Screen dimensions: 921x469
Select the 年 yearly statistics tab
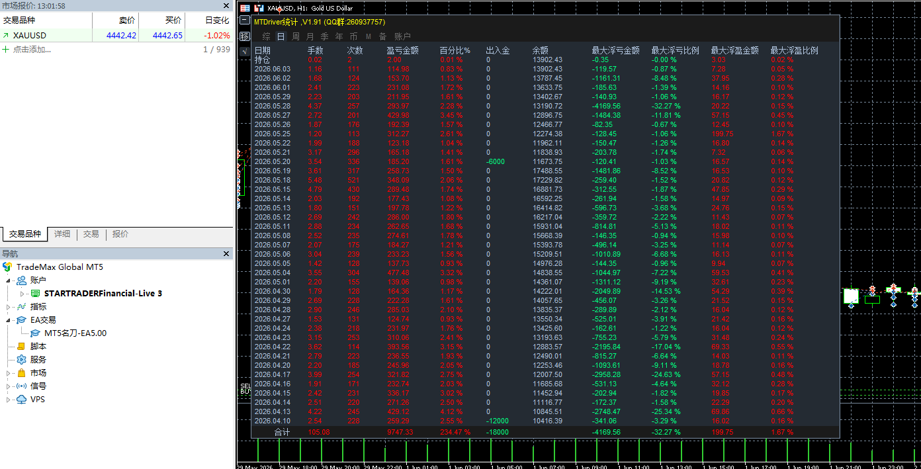[x=339, y=36]
